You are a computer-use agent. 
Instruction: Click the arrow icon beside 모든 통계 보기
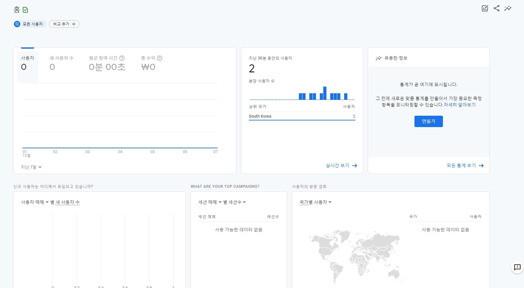(x=481, y=166)
